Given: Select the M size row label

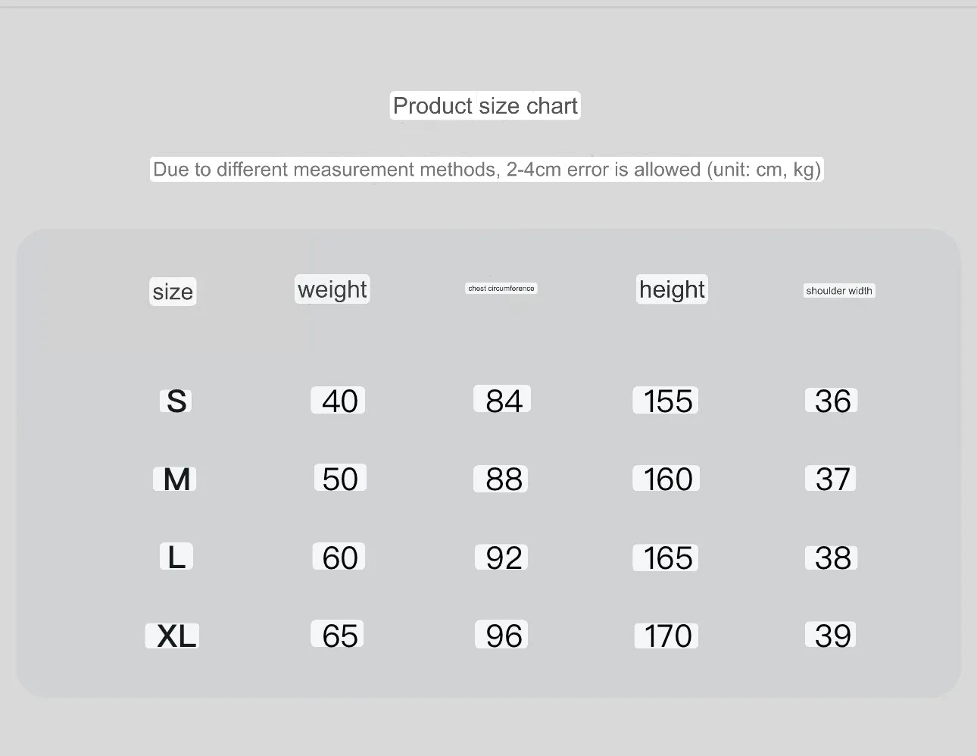Looking at the screenshot, I should [x=176, y=479].
